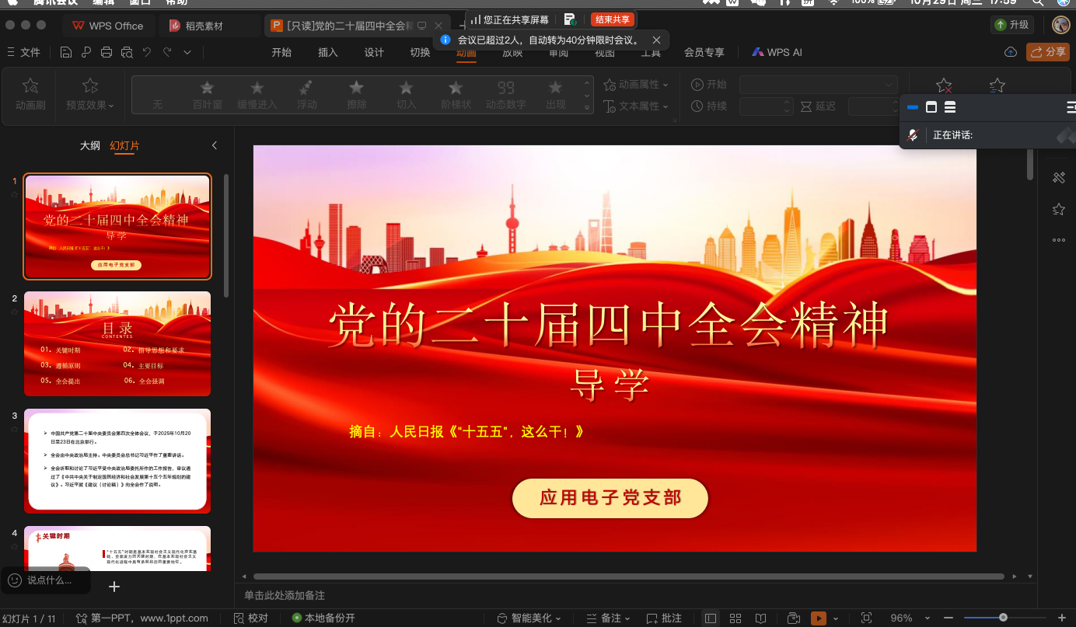This screenshot has width=1076, height=627.
Task: Click the print icon in quick toolbar
Action: 107,52
